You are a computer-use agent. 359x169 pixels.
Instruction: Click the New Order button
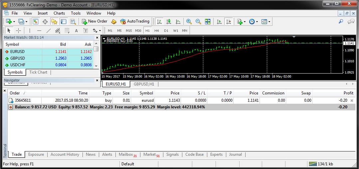click(x=94, y=21)
